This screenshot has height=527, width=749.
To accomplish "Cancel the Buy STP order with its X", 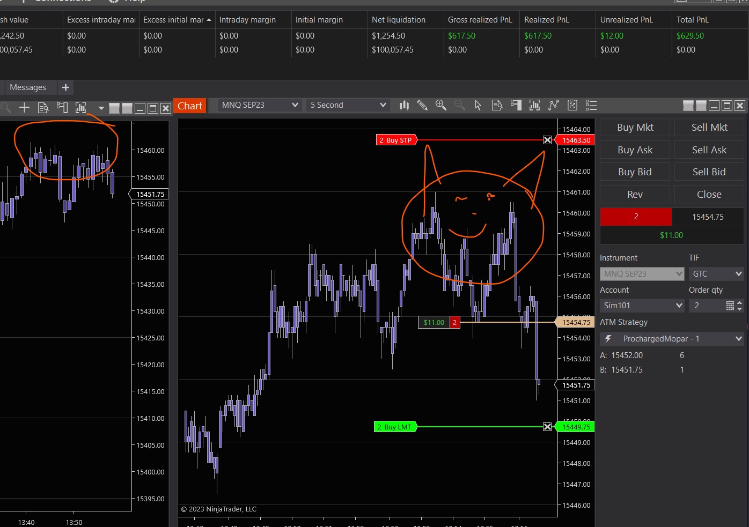I will [x=547, y=140].
